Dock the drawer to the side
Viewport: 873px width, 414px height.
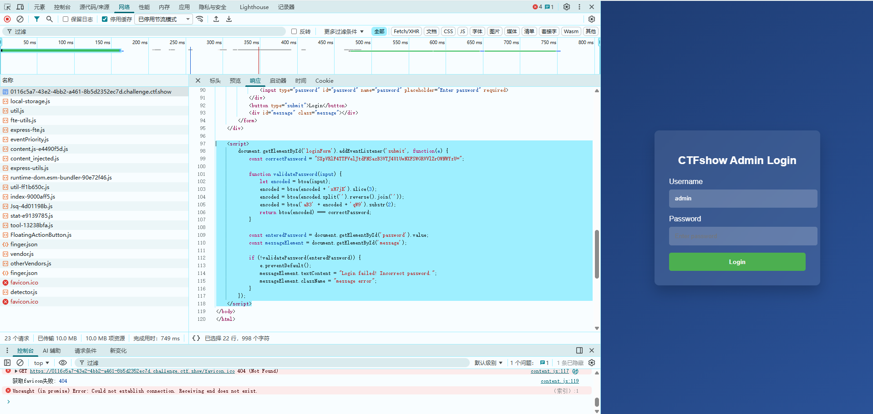[579, 350]
